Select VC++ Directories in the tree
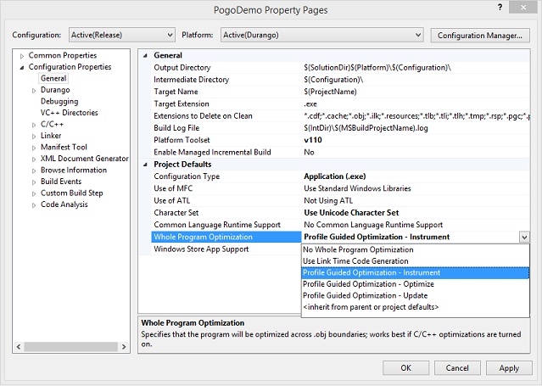The height and width of the screenshot is (386, 542). coord(70,113)
